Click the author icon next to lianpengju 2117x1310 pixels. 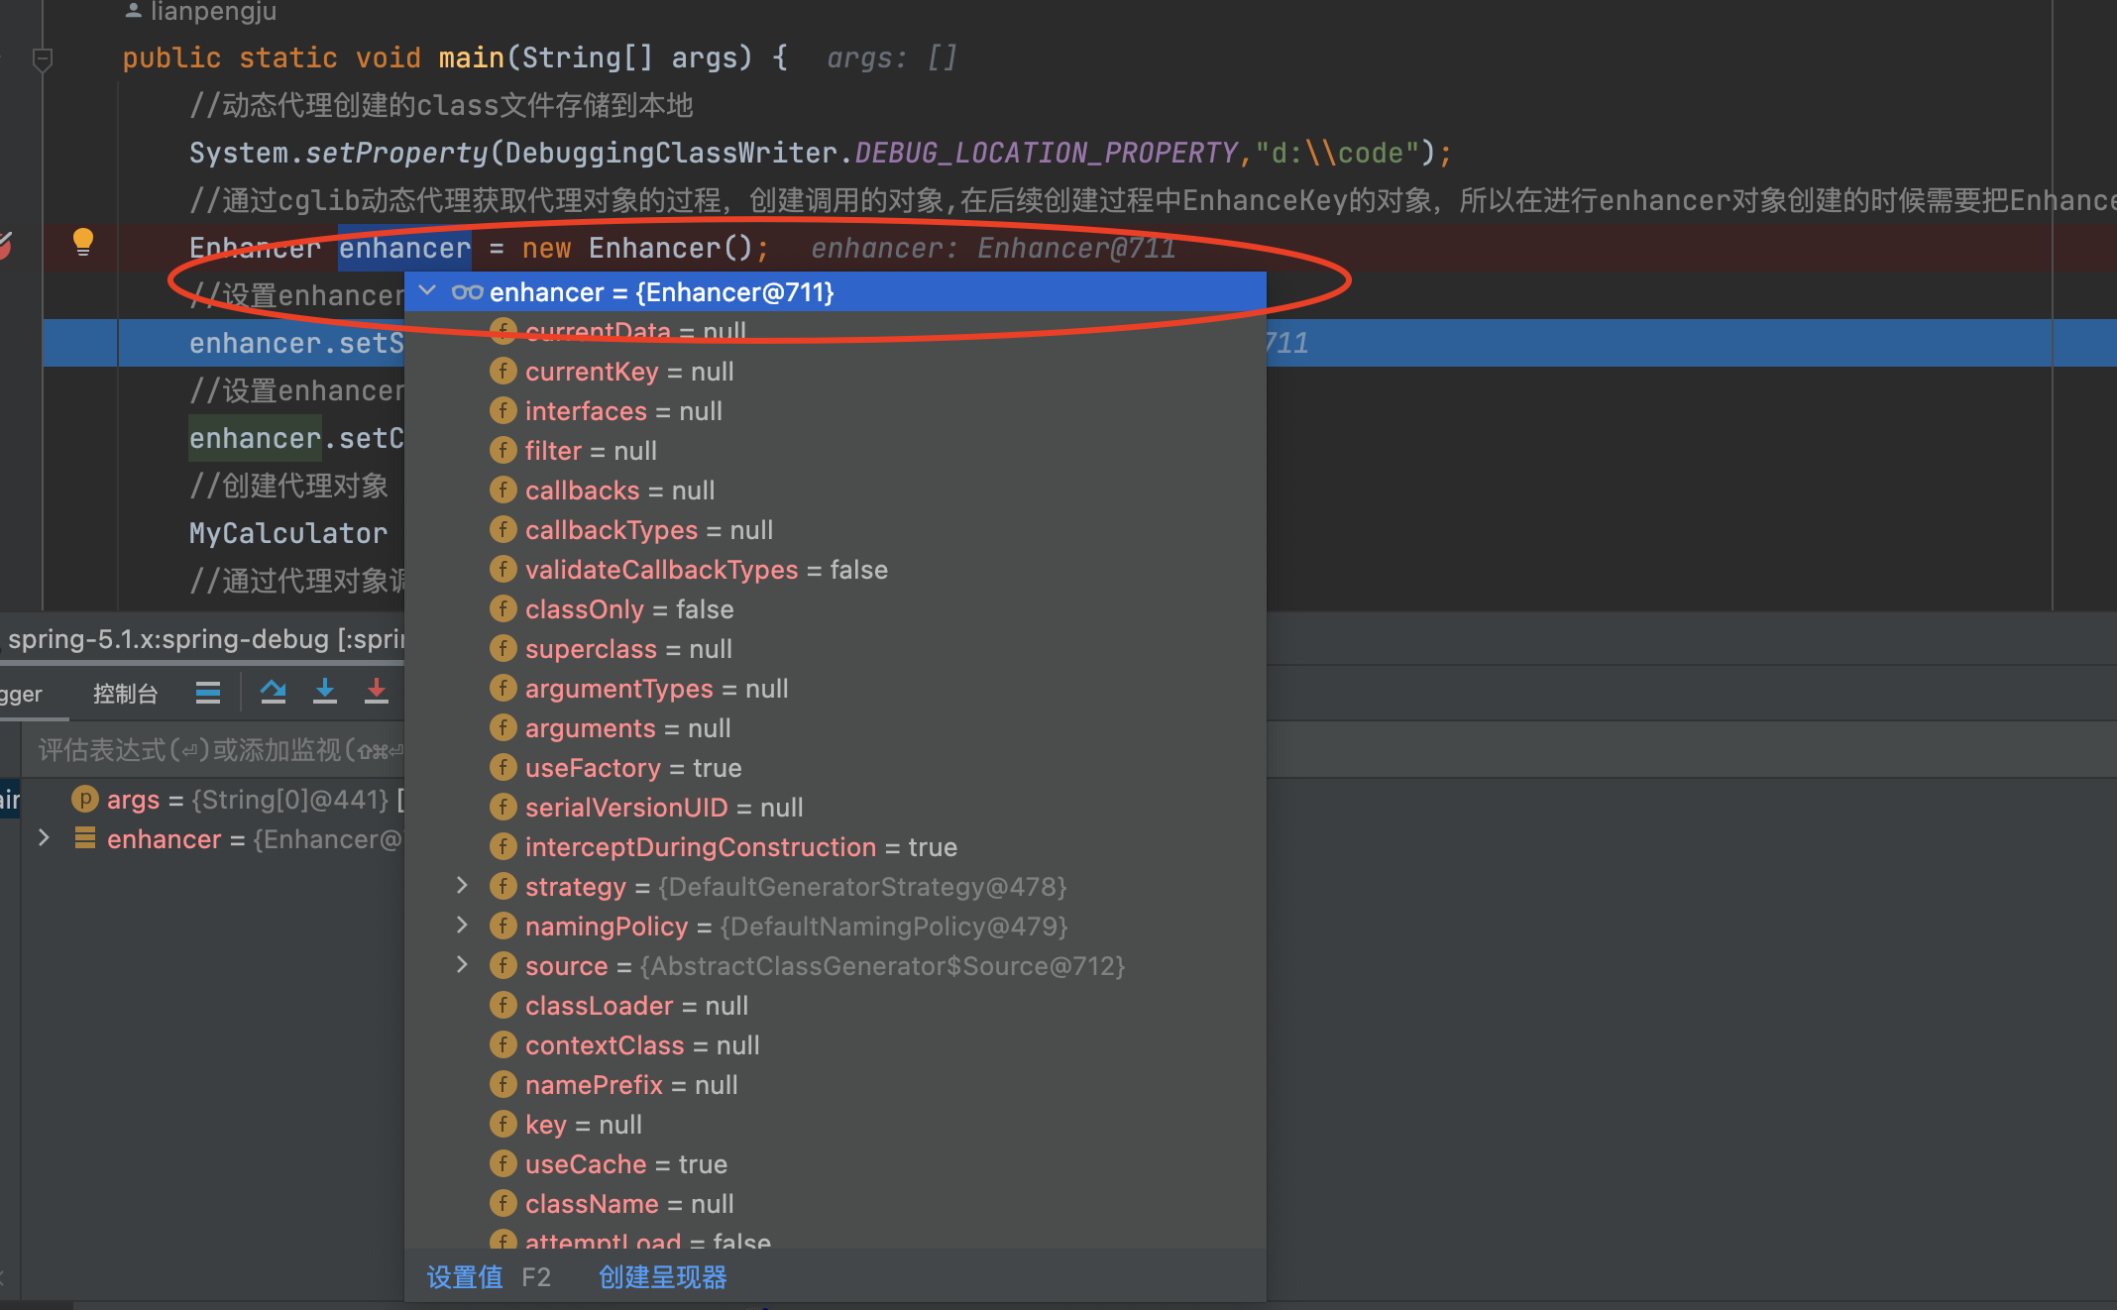pyautogui.click(x=133, y=11)
